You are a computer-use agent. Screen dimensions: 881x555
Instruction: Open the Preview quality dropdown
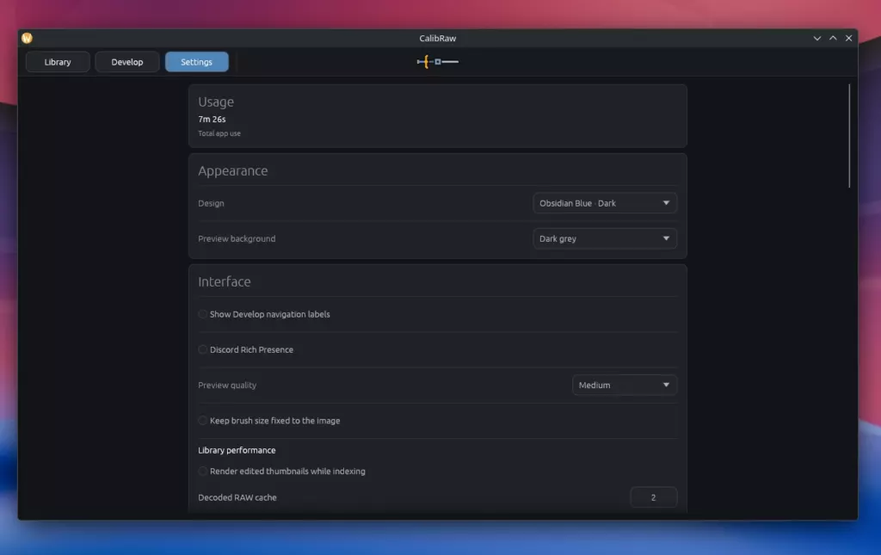coord(625,385)
